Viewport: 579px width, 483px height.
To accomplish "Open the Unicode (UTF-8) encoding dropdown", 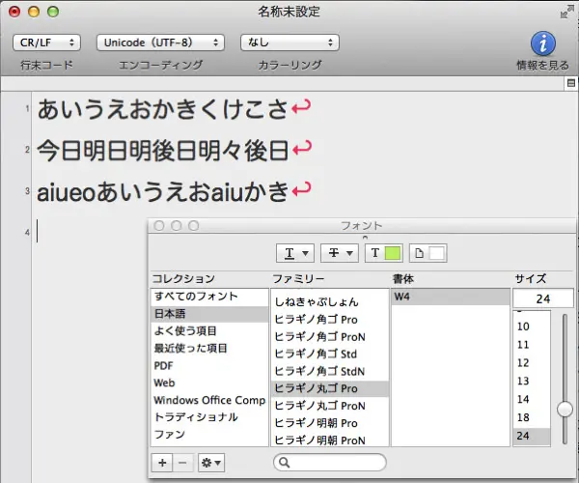I will pyautogui.click(x=160, y=43).
